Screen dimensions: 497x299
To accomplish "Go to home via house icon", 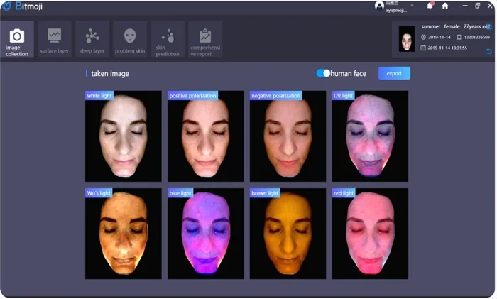I will 445,6.
